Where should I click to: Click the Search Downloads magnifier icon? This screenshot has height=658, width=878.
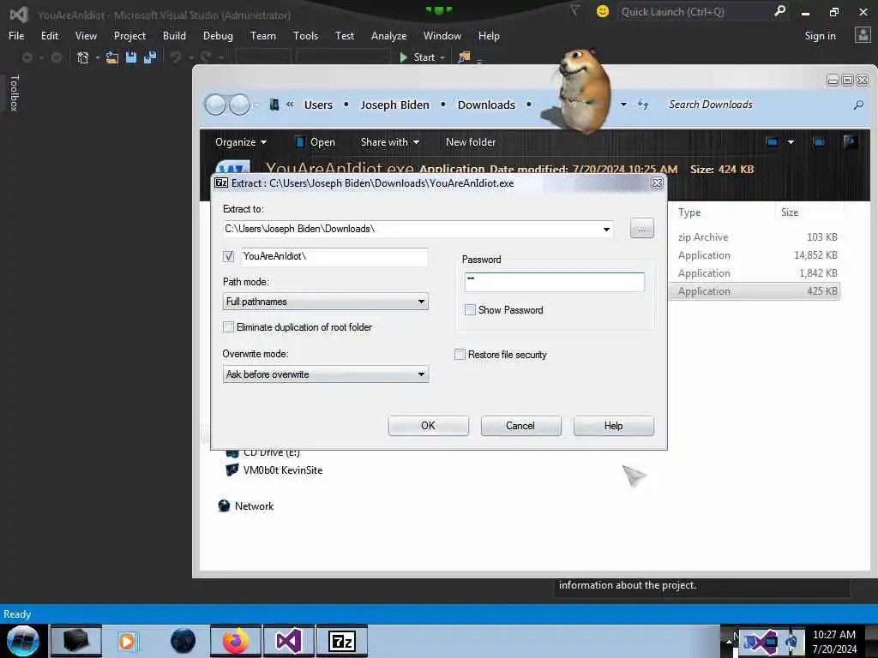tap(857, 105)
